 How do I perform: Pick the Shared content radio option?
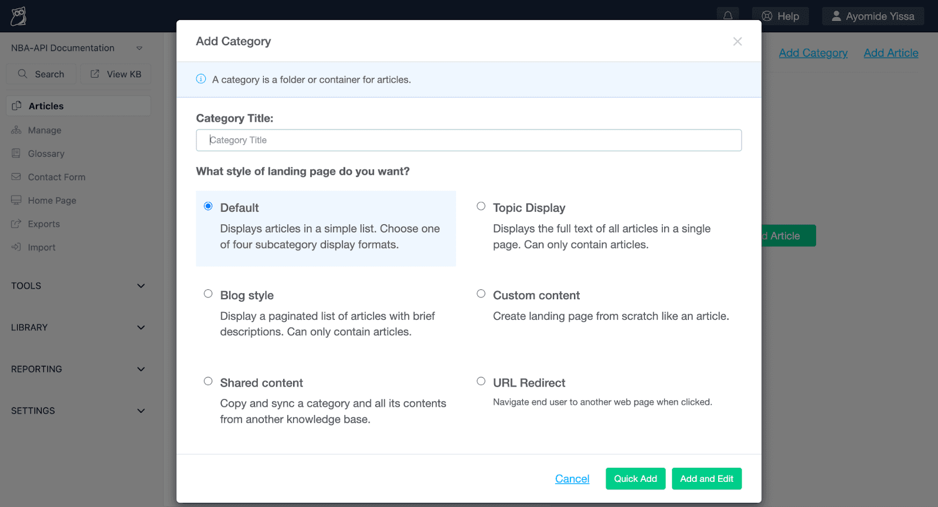coord(208,381)
